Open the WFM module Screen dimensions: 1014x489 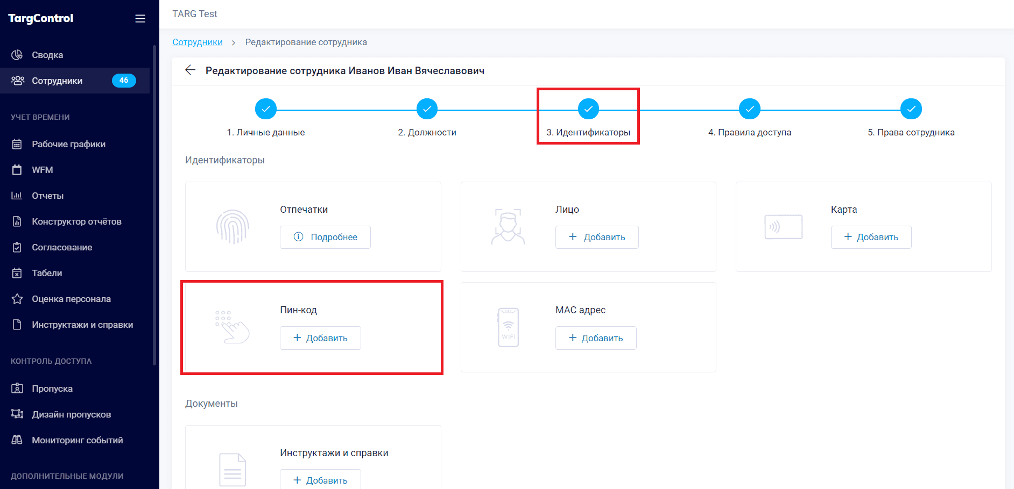[42, 169]
